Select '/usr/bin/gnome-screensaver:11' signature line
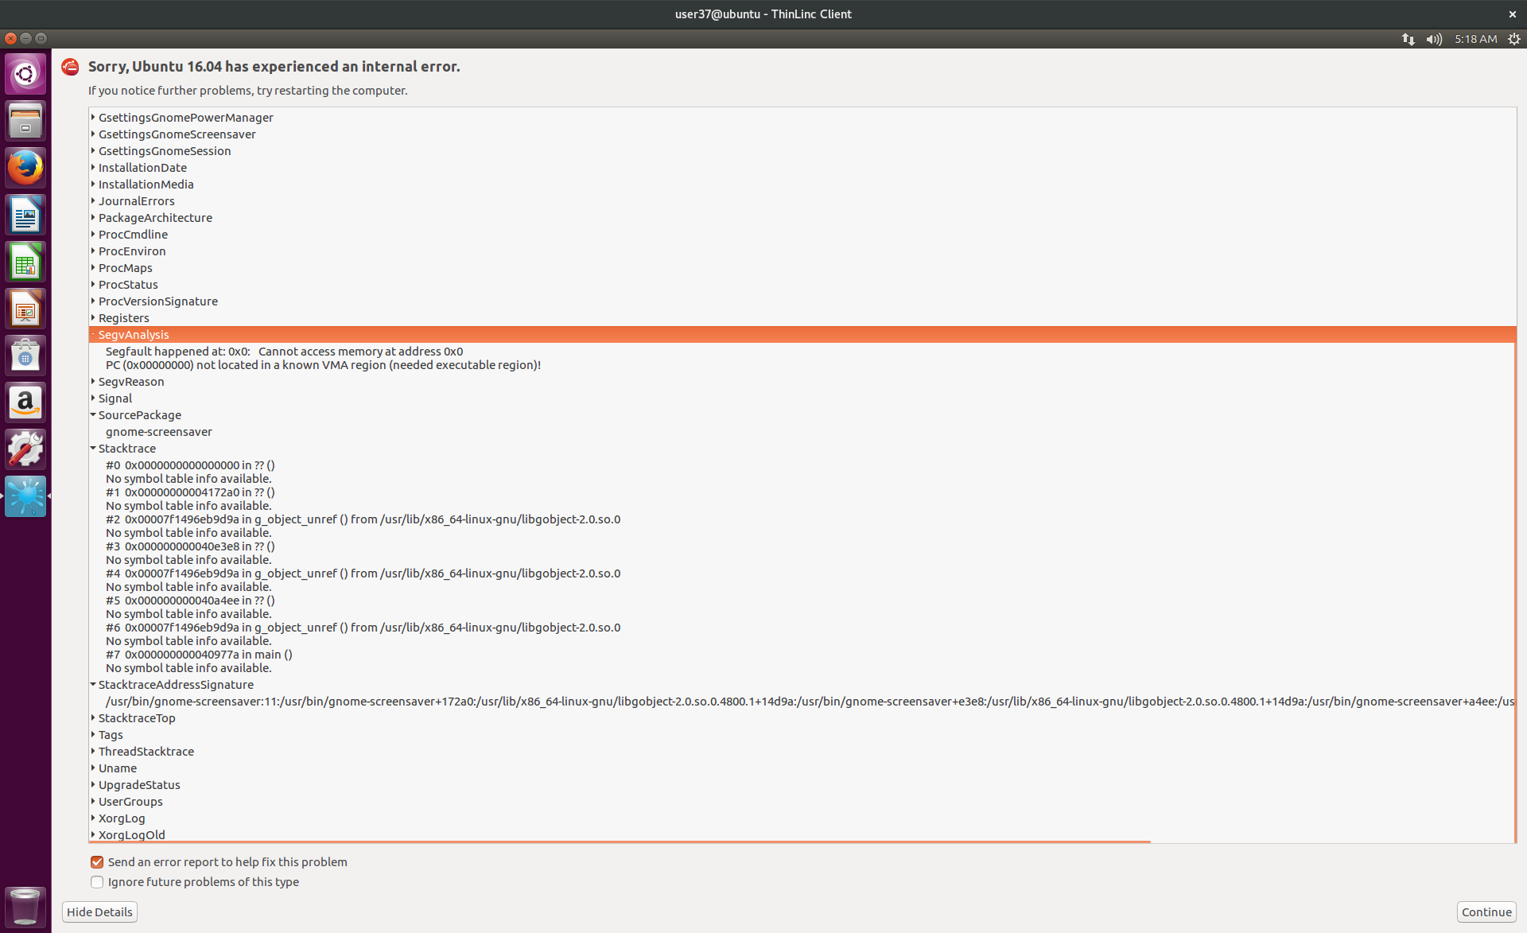Screen dimensions: 1527x933 [810, 702]
